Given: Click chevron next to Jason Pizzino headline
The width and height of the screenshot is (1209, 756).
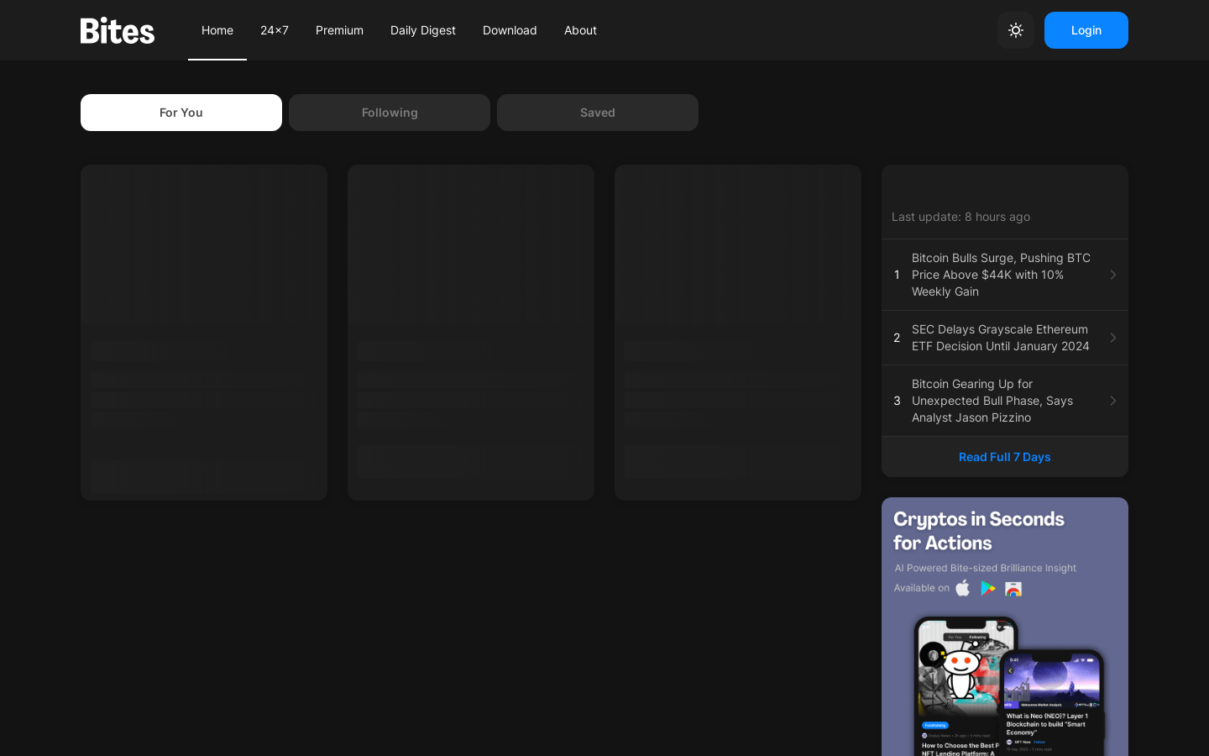Looking at the screenshot, I should (x=1112, y=401).
